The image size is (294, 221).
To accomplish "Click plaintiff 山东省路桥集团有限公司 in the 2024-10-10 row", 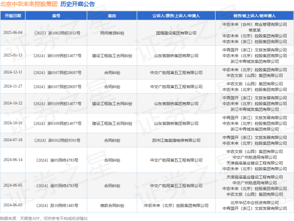I will pyautogui.click(x=176, y=123).
